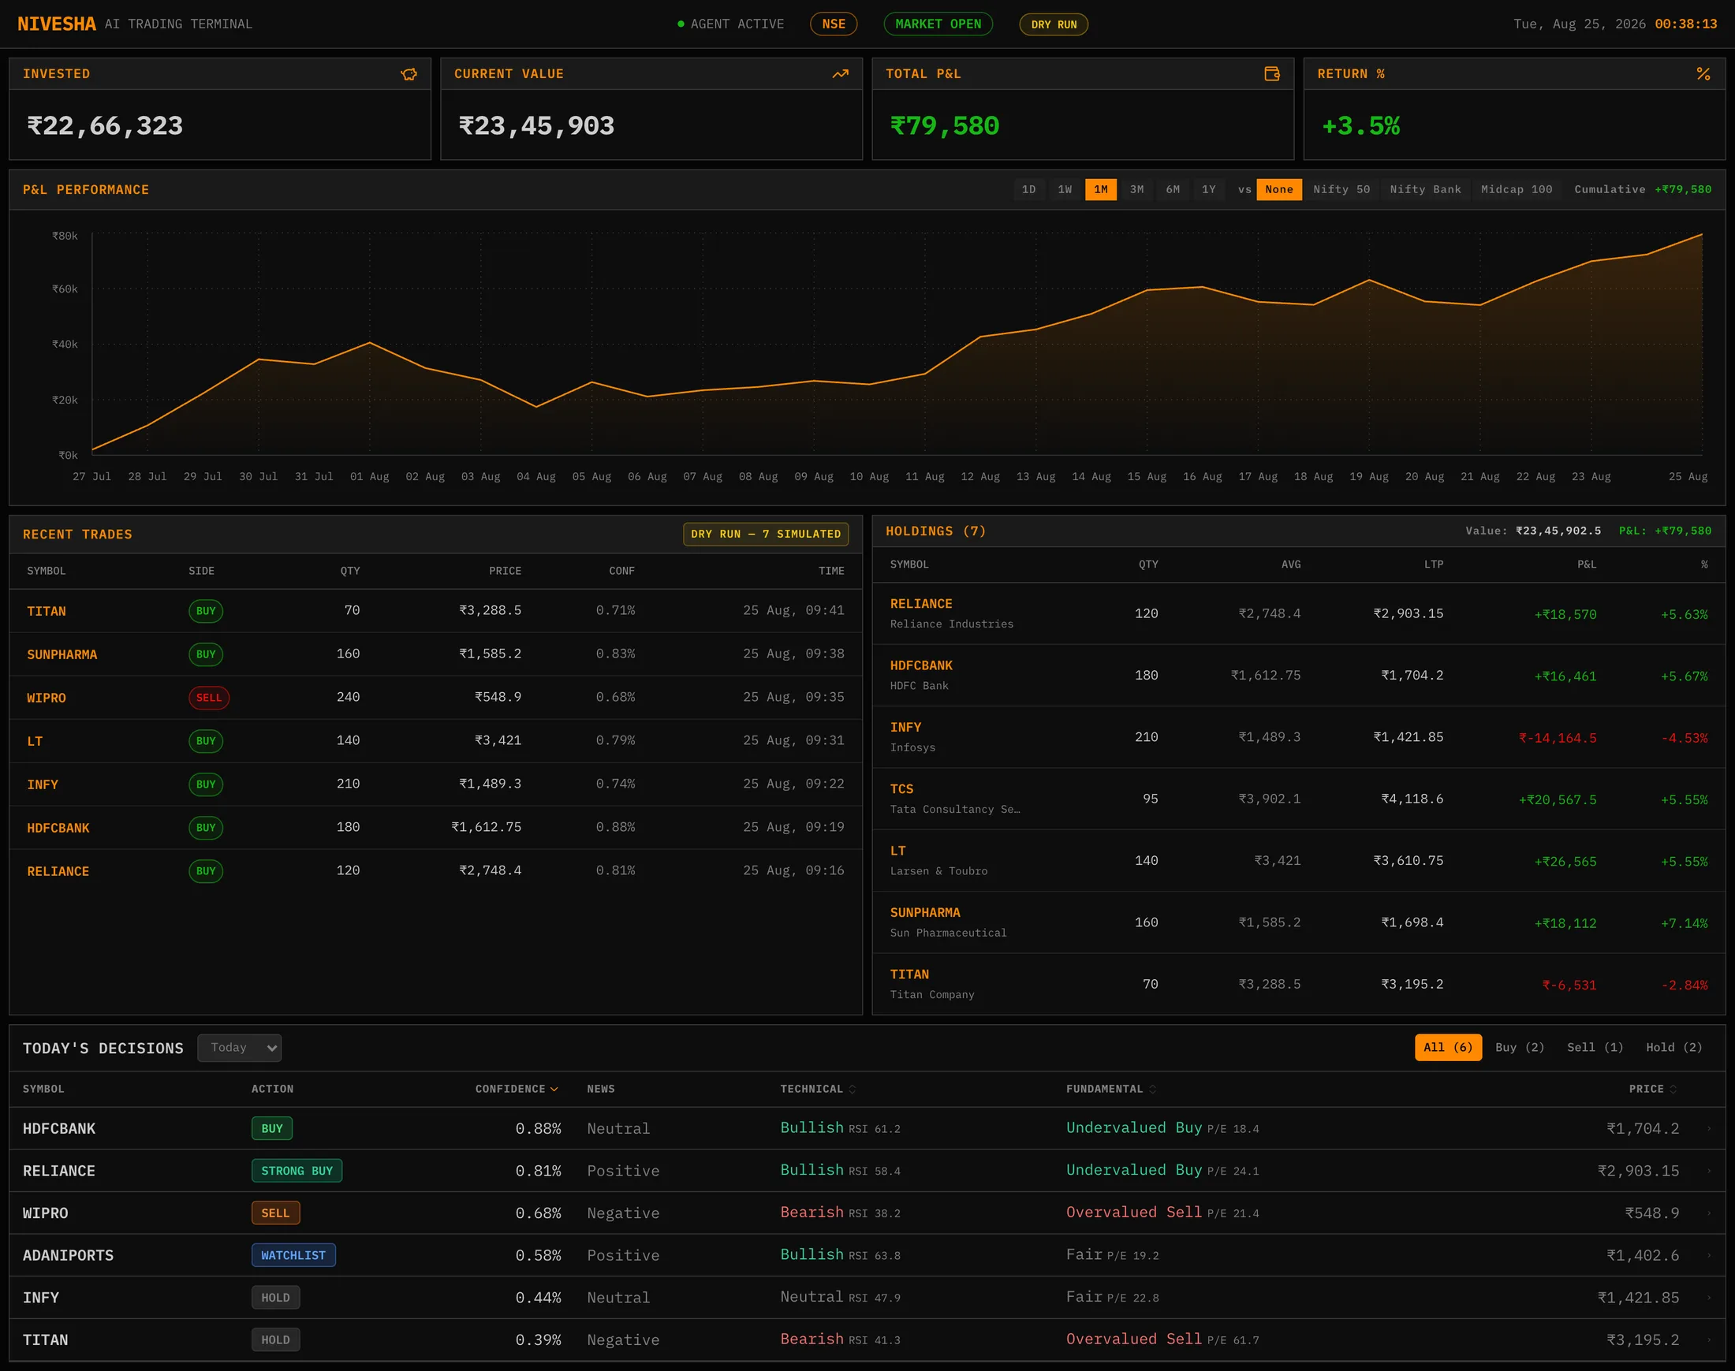Click the BUY badge in TITAN trade row
Image resolution: width=1735 pixels, height=1371 pixels.
(206, 611)
